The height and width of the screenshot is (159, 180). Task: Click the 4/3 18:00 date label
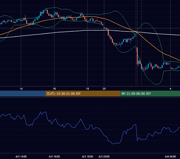click(x=87, y=156)
